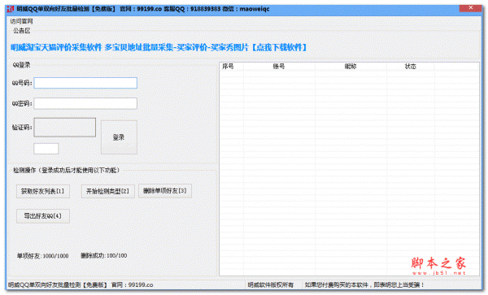Focus the small captcha code input box
The image size is (488, 295).
click(x=46, y=149)
